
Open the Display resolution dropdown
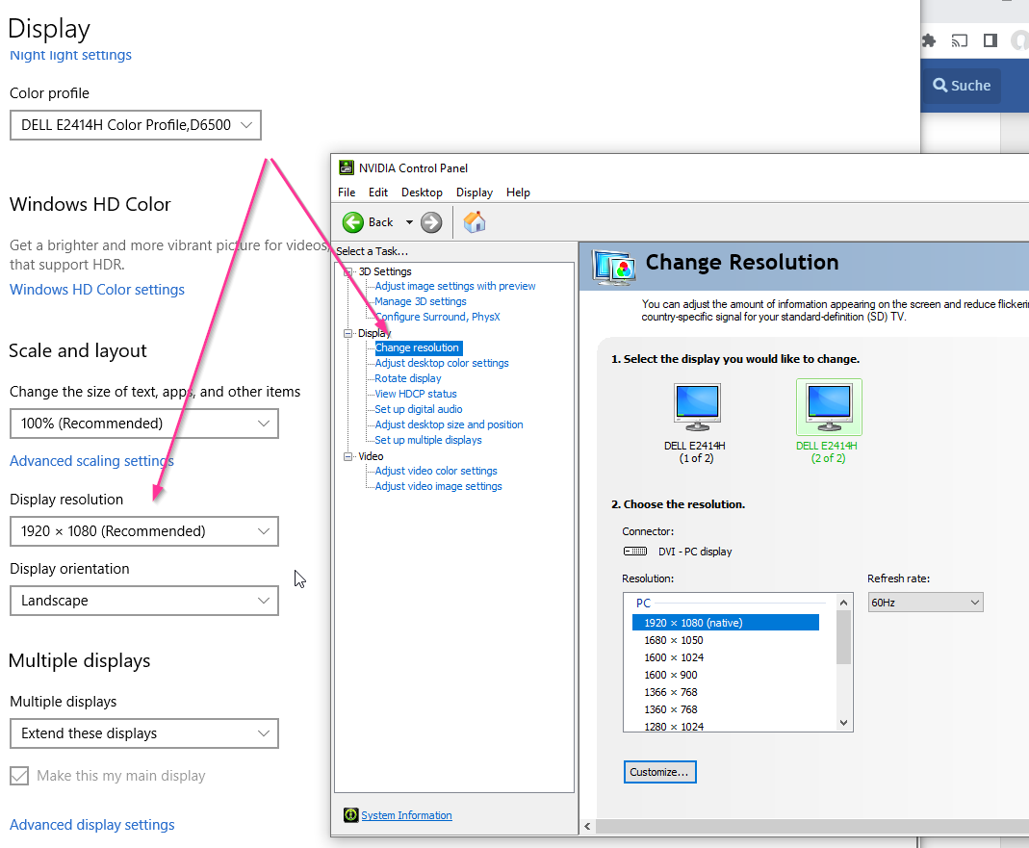point(144,531)
